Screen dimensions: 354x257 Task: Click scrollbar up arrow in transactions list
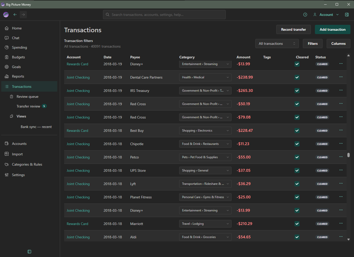(348, 55)
